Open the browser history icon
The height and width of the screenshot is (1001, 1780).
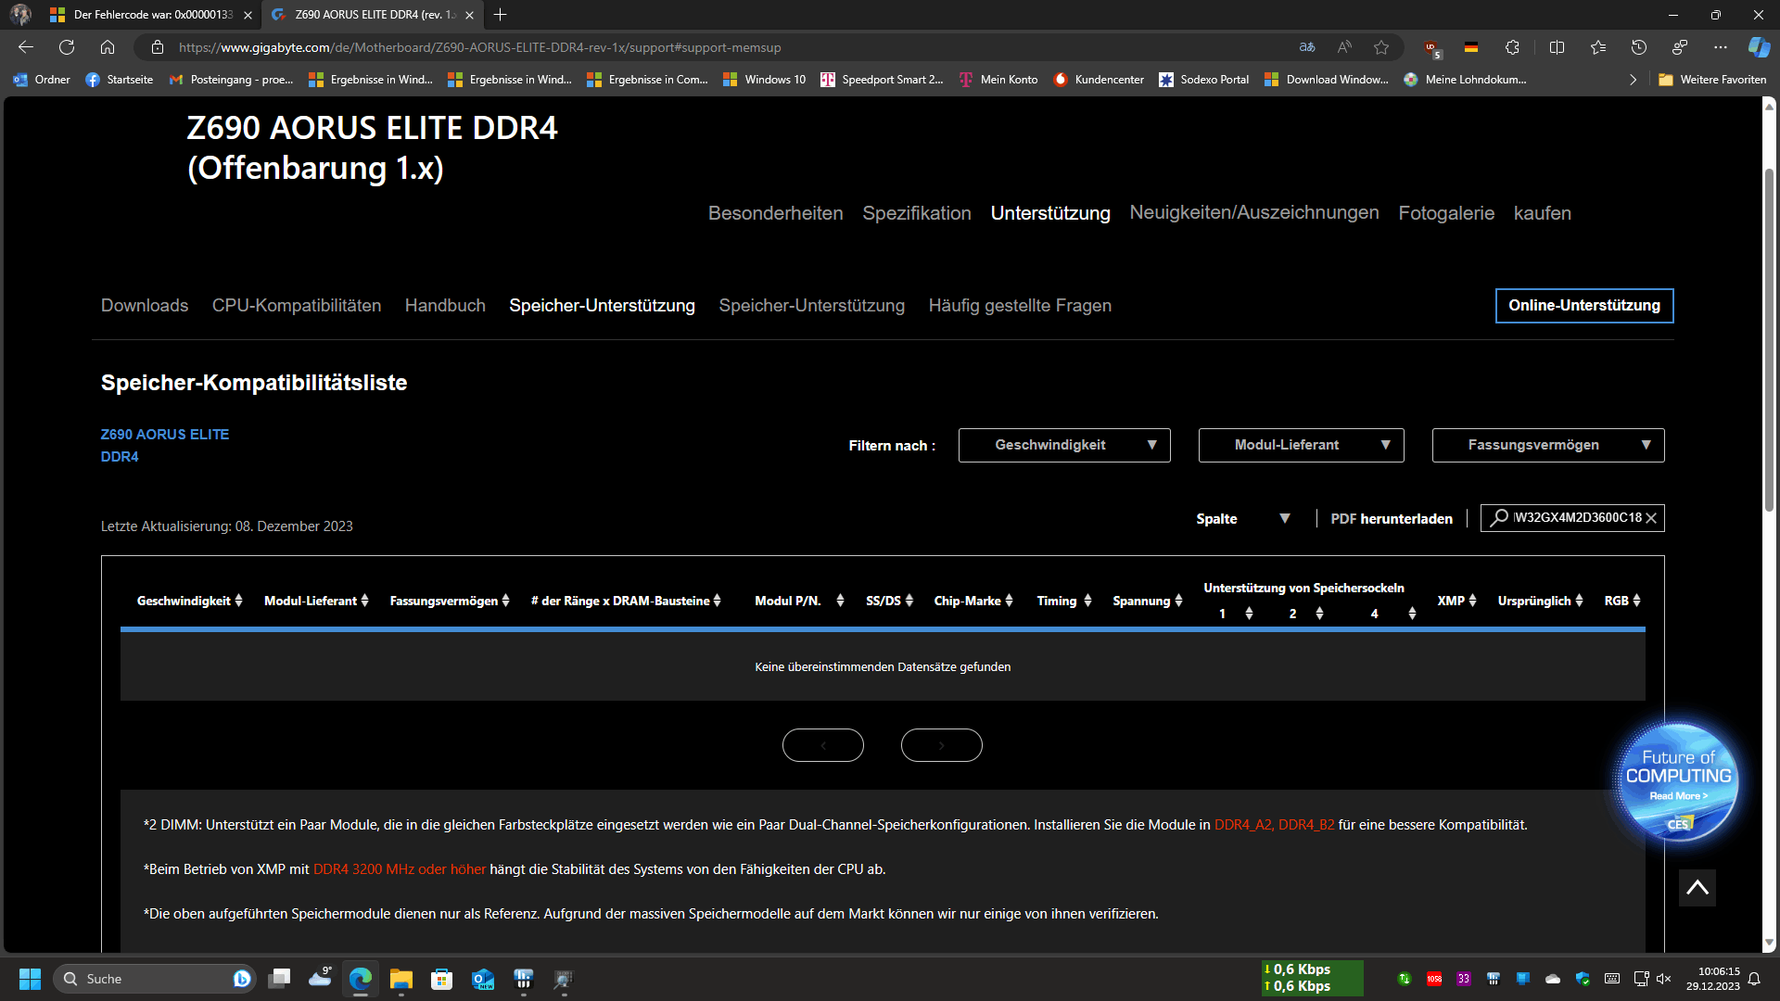point(1638,47)
